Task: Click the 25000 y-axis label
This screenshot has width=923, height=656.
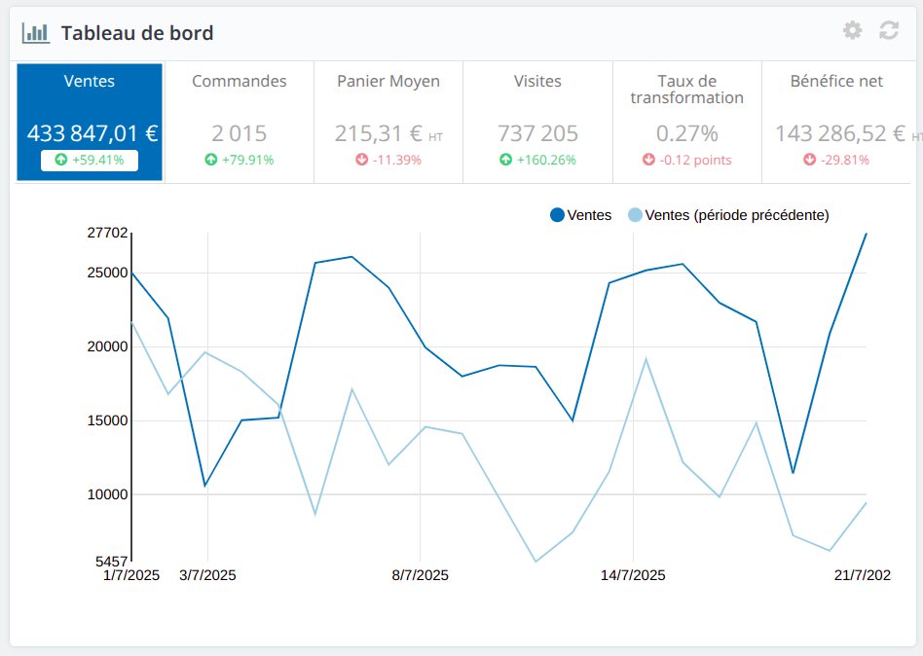Action: click(107, 273)
